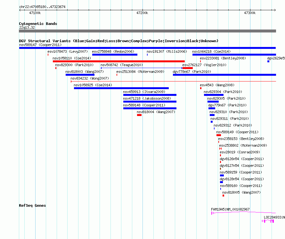Select the red nsv1058110 (Coe2014) loss bar
The width and height of the screenshot is (285, 239).
(119, 61)
